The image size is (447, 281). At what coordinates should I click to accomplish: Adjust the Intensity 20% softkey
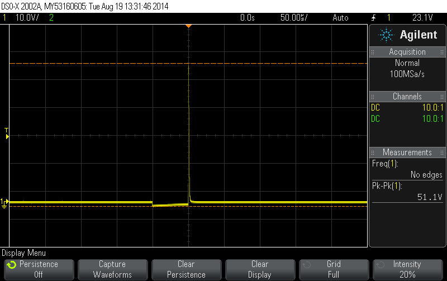click(x=408, y=270)
